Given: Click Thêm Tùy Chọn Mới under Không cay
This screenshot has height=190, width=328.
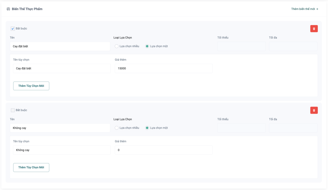Looking at the screenshot, I should coord(31,167).
